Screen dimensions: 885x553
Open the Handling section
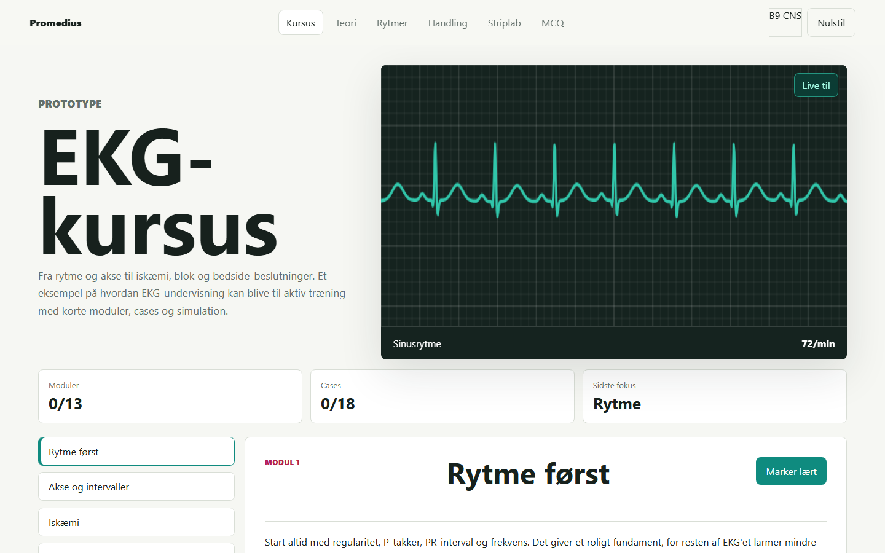click(448, 23)
